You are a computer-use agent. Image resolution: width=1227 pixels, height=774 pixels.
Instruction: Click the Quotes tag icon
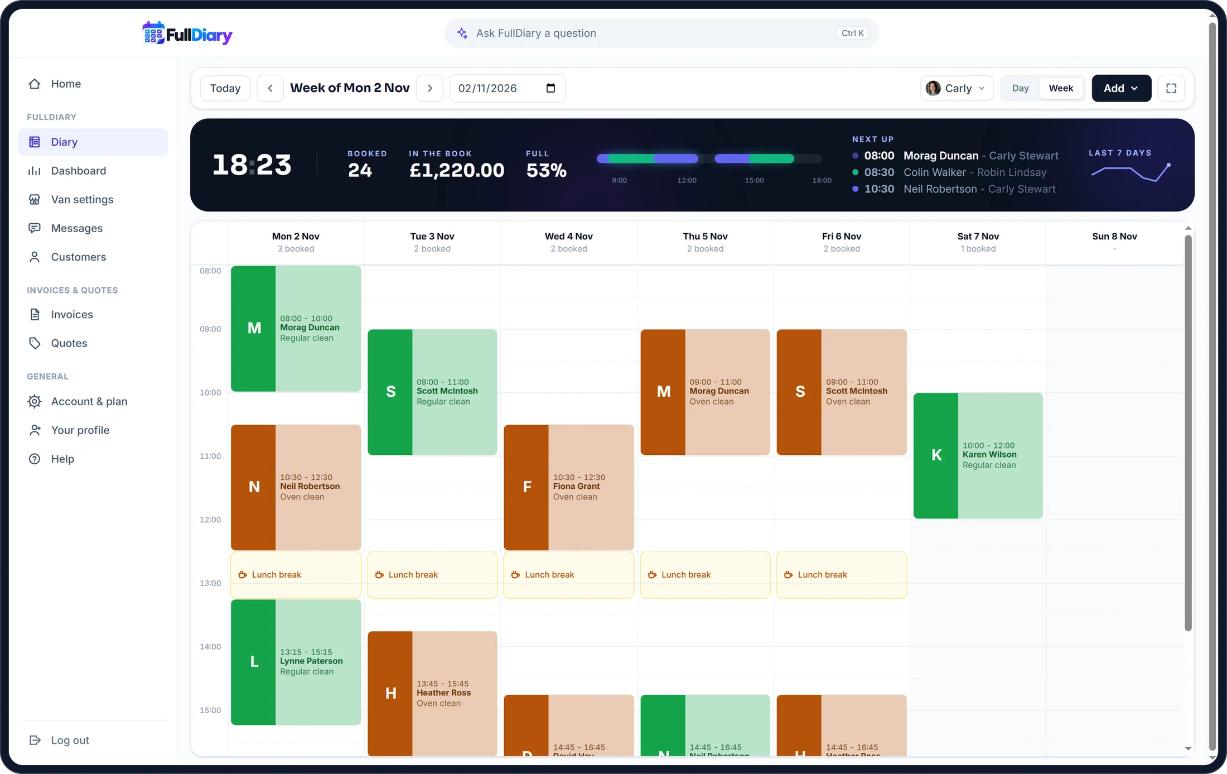point(35,343)
